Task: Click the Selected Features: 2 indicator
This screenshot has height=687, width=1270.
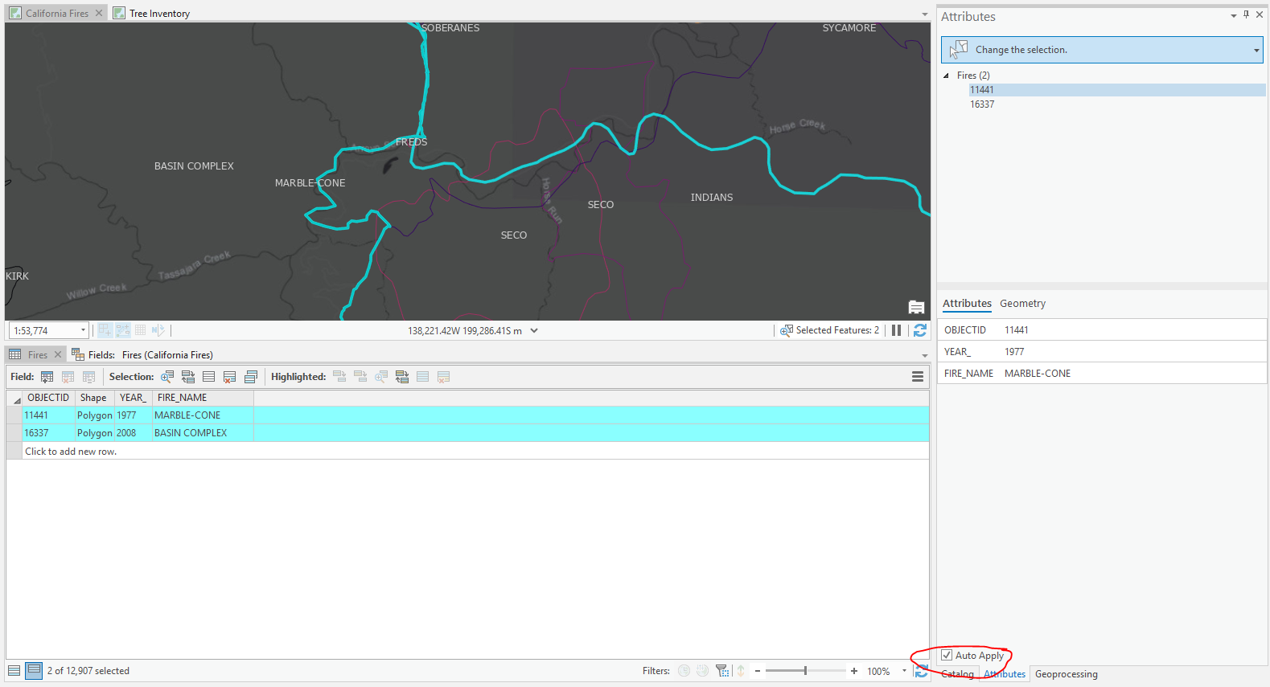Action: (829, 330)
